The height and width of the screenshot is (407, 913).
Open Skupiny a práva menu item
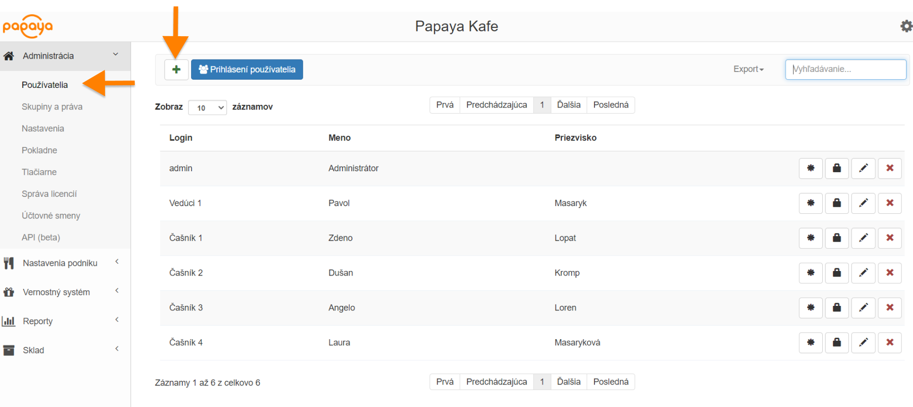click(x=52, y=107)
